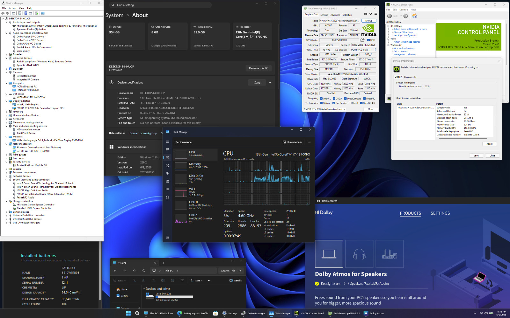Screen dimensions: 510x318
Task: Select Dolby home theater product tile
Action: click(390, 254)
